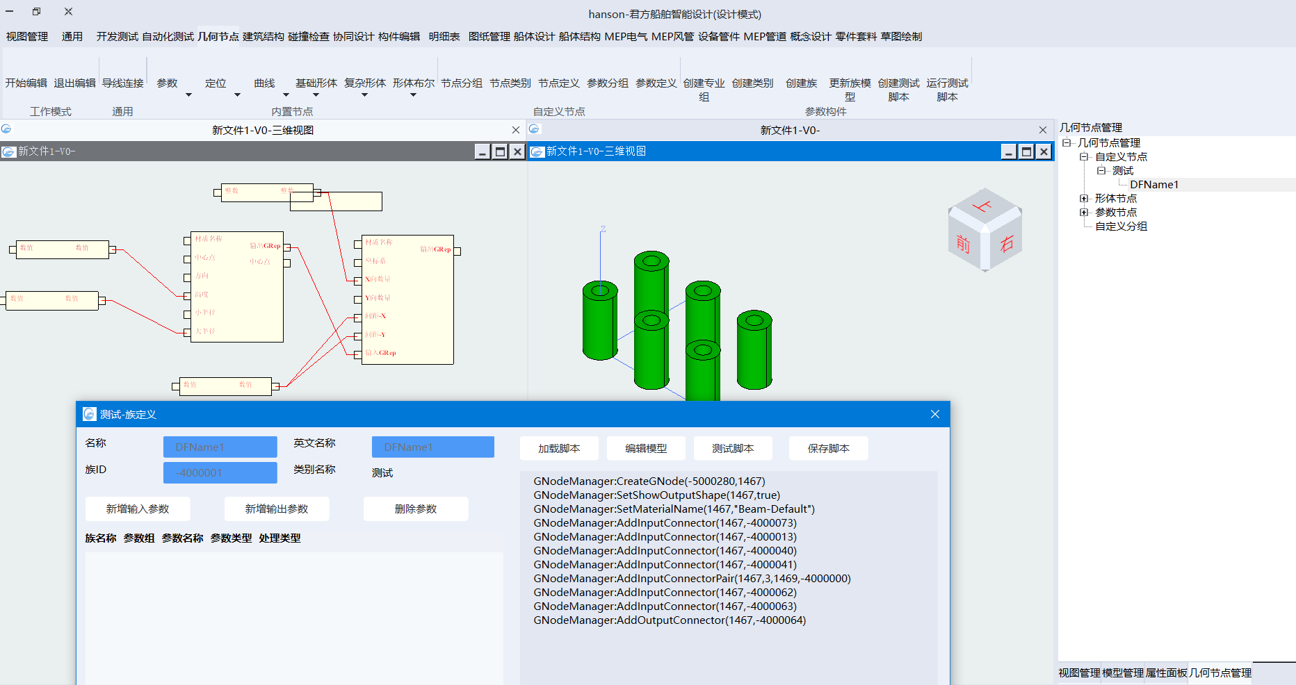Maximize the node graph sub-window 新文件1-V0-
The width and height of the screenshot is (1296, 685).
tap(500, 151)
